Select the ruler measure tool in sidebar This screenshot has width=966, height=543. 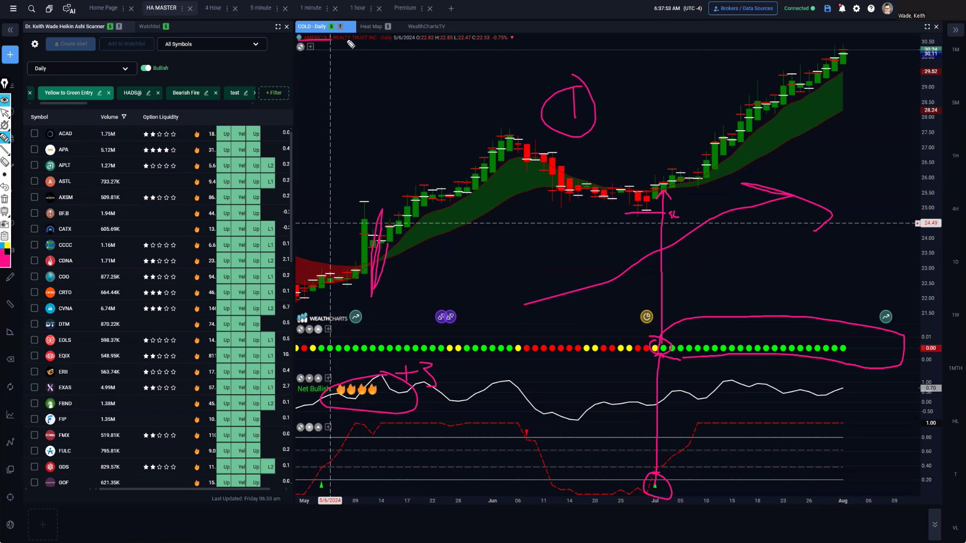(x=10, y=304)
